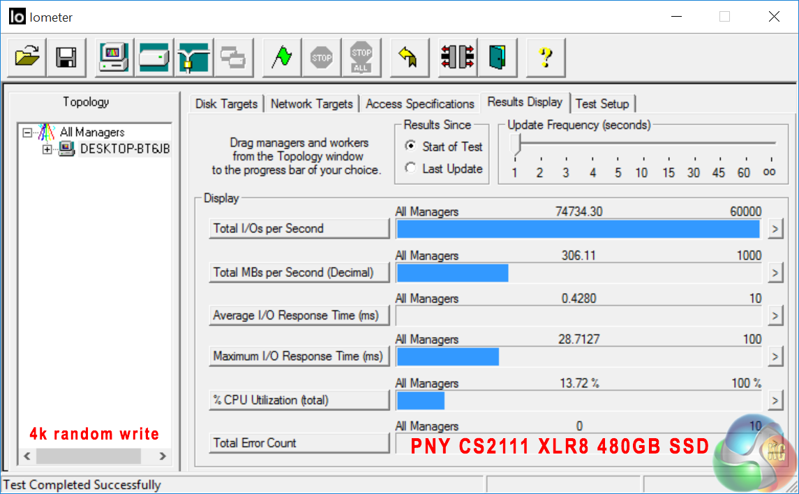Click Total I/Os per Second blue bar
The image size is (799, 494).
[x=578, y=229]
